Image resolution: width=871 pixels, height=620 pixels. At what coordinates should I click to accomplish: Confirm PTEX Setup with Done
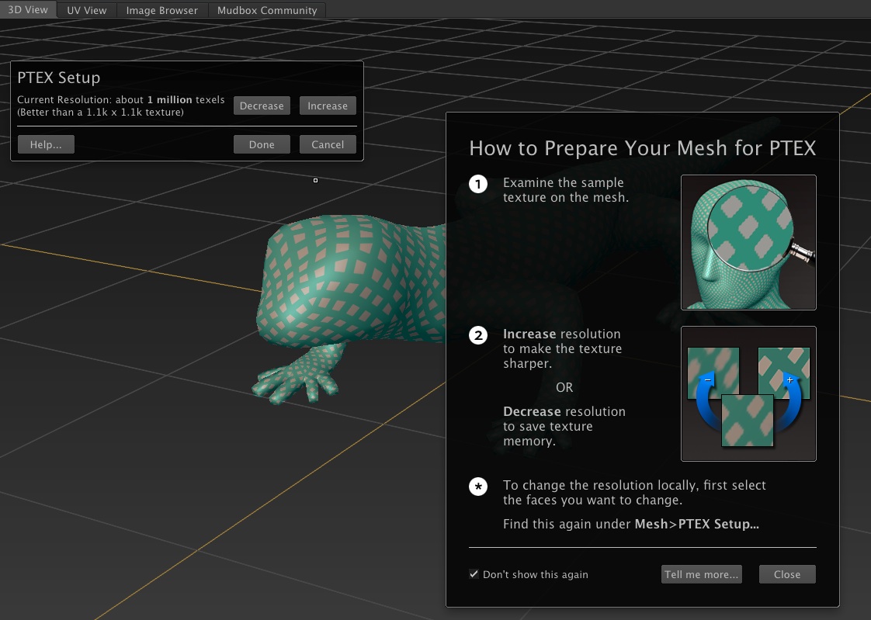[262, 144]
